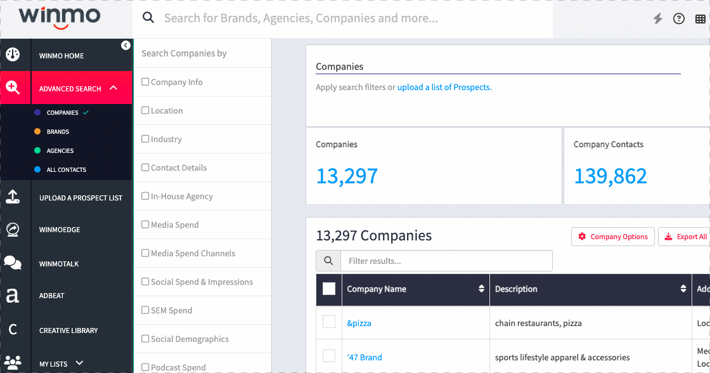The height and width of the screenshot is (373, 710).
Task: Select Agencies under Advanced Search
Action: click(x=60, y=151)
